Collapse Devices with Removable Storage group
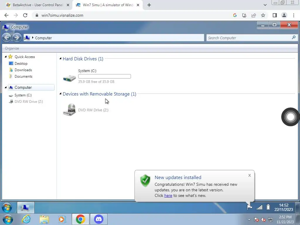Image resolution: width=300 pixels, height=225 pixels. tap(60, 93)
